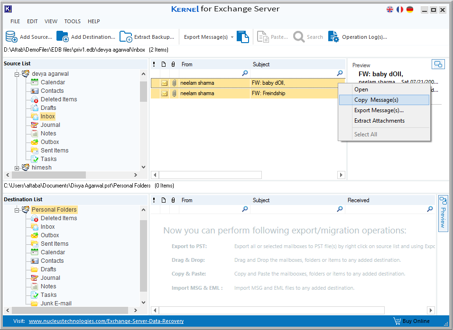Sort source list by attachment column icon
Image resolution: width=453 pixels, height=330 pixels.
pyautogui.click(x=173, y=64)
